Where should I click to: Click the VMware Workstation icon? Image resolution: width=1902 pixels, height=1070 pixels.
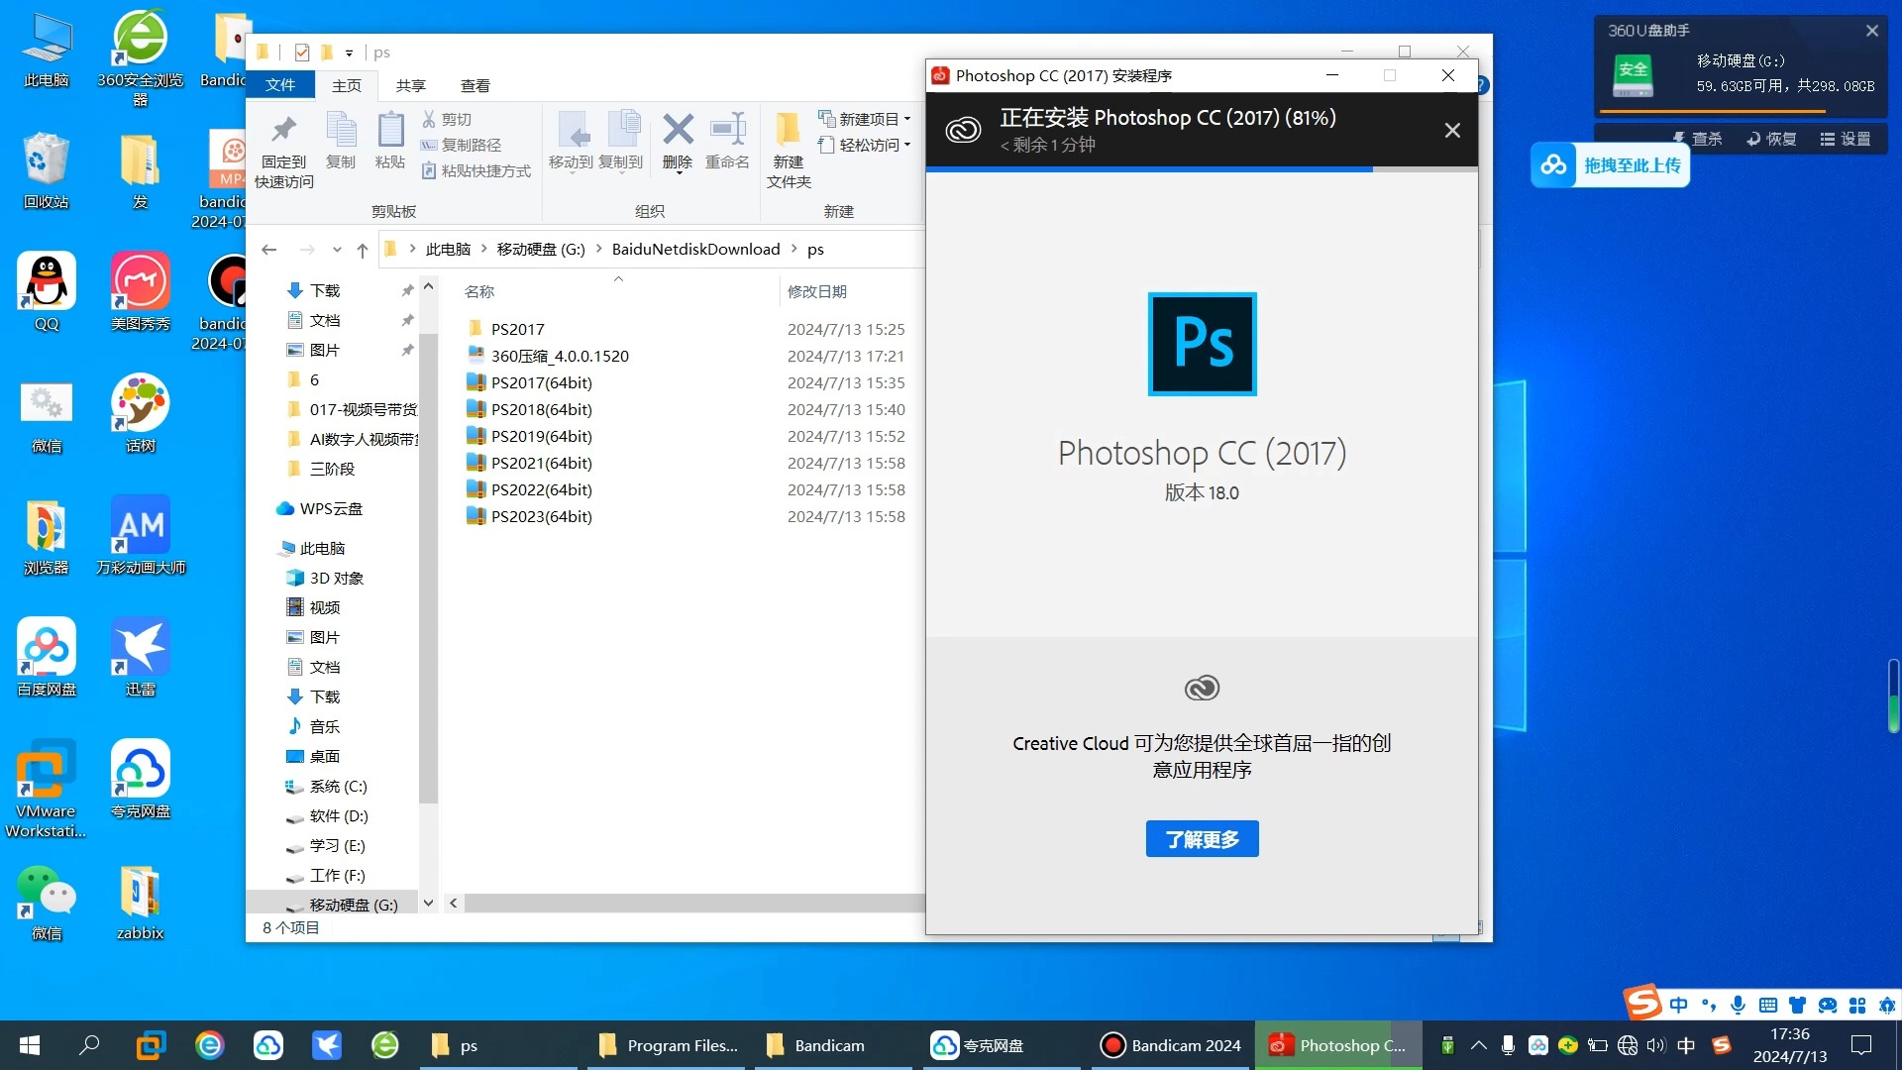click(x=44, y=793)
